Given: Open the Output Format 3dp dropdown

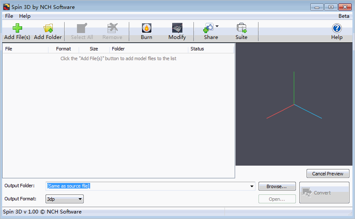Looking at the screenshot, I should [x=65, y=199].
